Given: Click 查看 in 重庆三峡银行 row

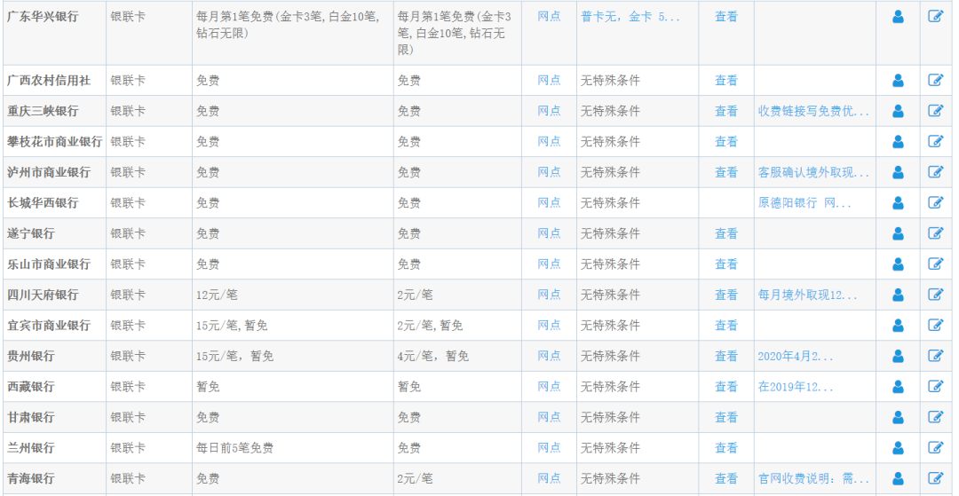Looking at the screenshot, I should tap(726, 111).
